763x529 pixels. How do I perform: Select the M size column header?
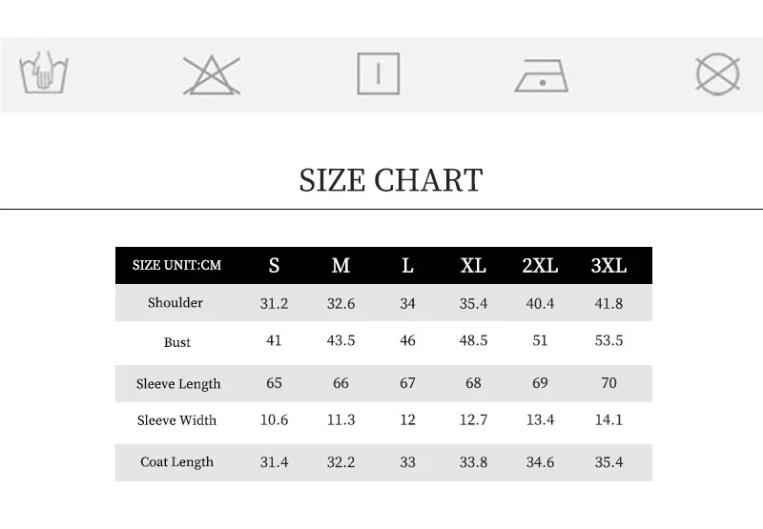coord(340,266)
